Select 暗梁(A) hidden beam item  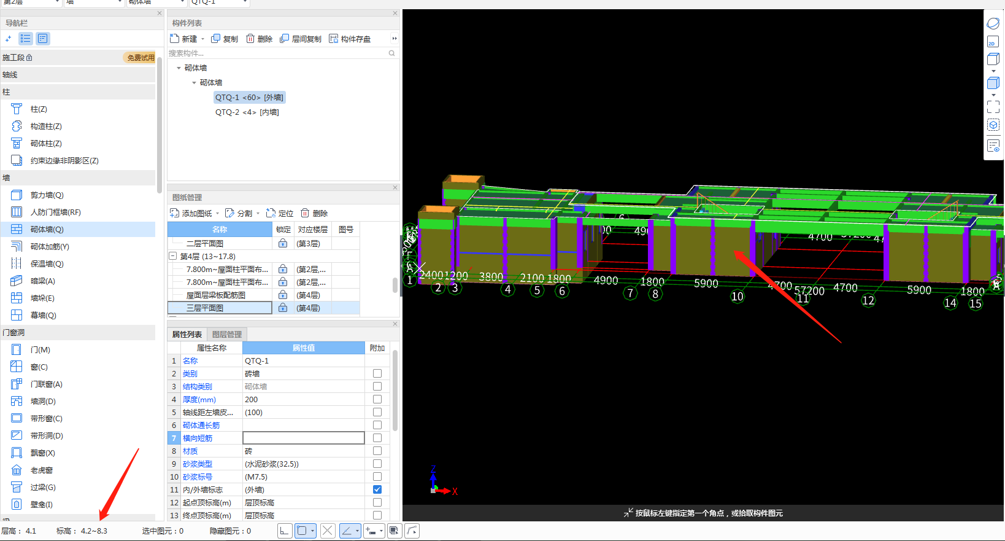(x=43, y=281)
